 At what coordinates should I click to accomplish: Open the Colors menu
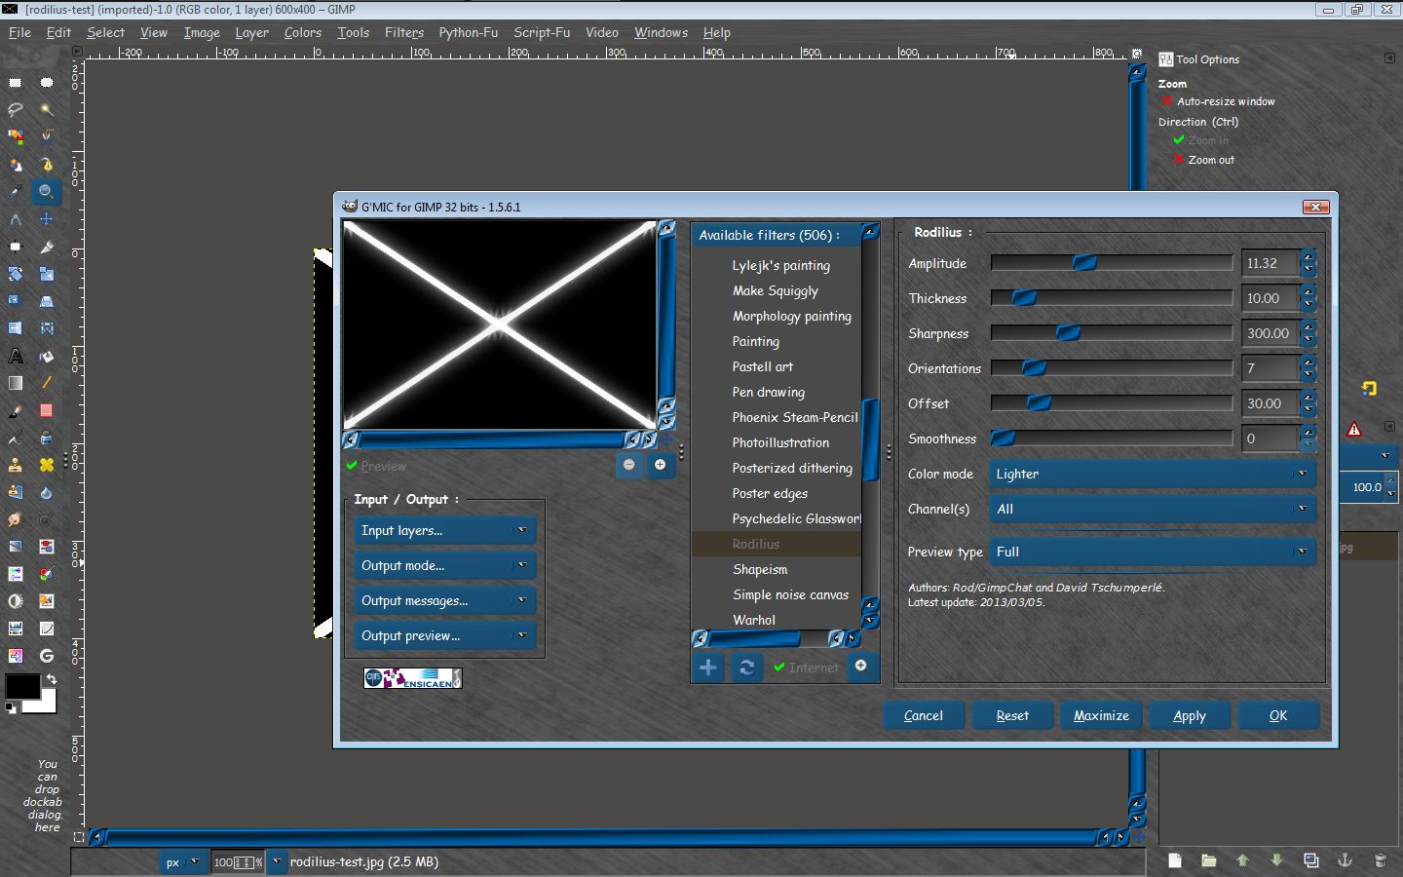pyautogui.click(x=303, y=32)
